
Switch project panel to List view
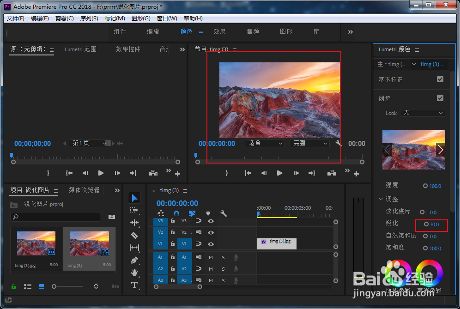coord(28,286)
